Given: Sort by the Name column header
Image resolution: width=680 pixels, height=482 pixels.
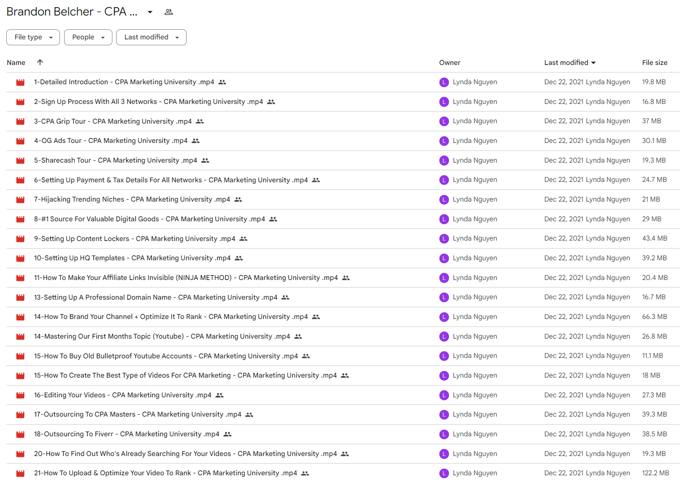Looking at the screenshot, I should click(16, 62).
